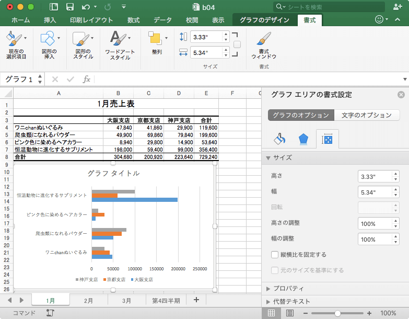Click the Redo arrow icon

(x=108, y=7)
